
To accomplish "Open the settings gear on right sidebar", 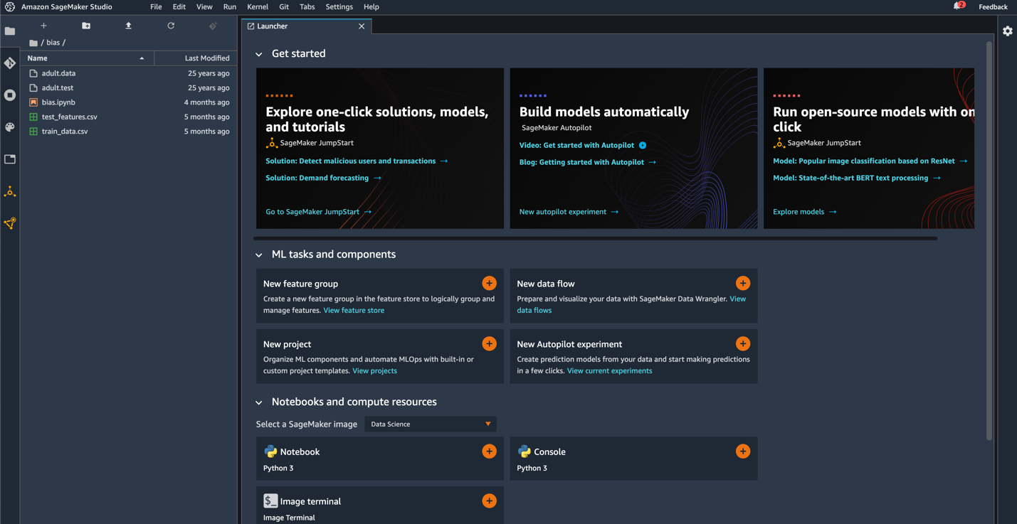I will click(1008, 31).
